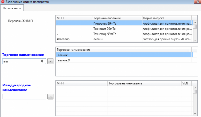Image resolution: width=201 pixels, height=117 pixels.
Task: Sort by 'Форма выпуска' column header
Action: click(167, 18)
